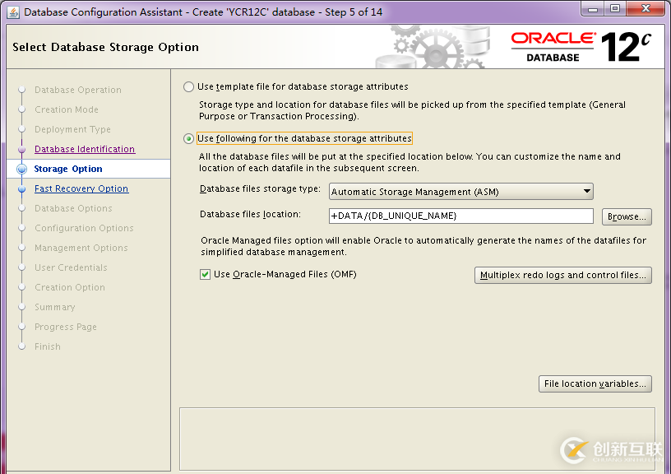This screenshot has height=474, width=671.
Task: Click Creation Mode step label
Action: tap(67, 109)
